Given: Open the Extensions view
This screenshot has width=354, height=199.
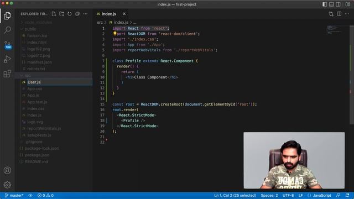Looking at the screenshot, I should [7, 74].
